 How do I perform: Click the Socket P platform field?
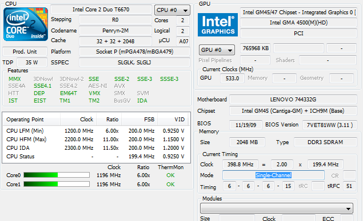[134, 51]
